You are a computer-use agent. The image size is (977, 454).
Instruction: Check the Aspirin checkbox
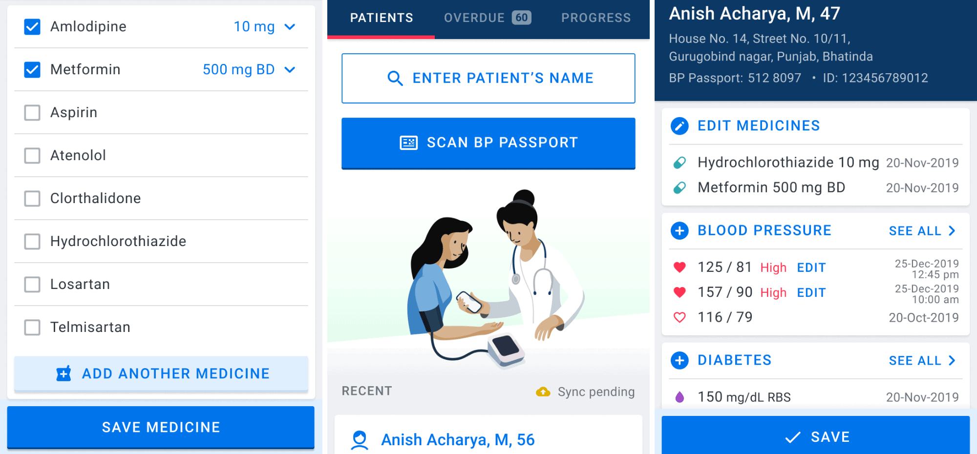click(x=32, y=112)
